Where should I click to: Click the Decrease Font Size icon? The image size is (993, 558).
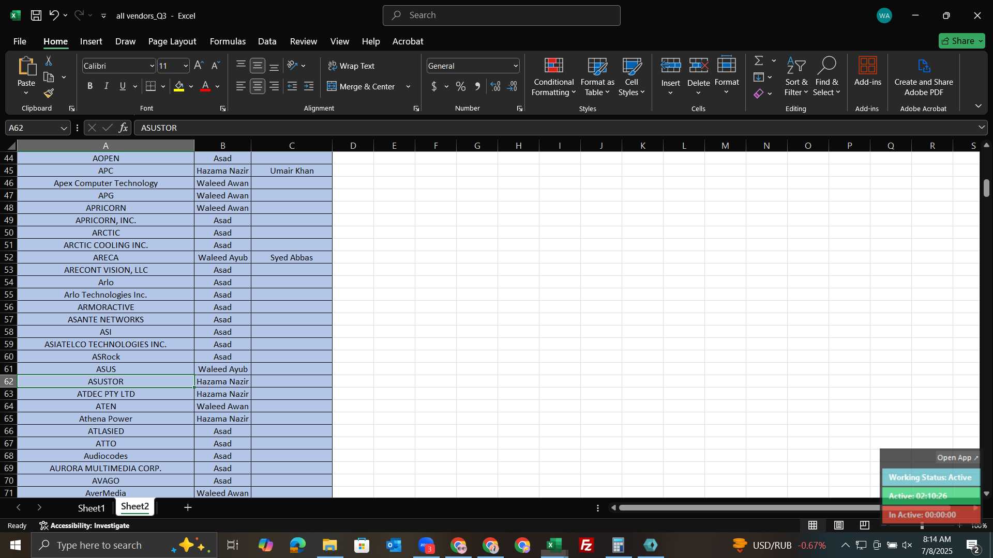[x=216, y=66]
